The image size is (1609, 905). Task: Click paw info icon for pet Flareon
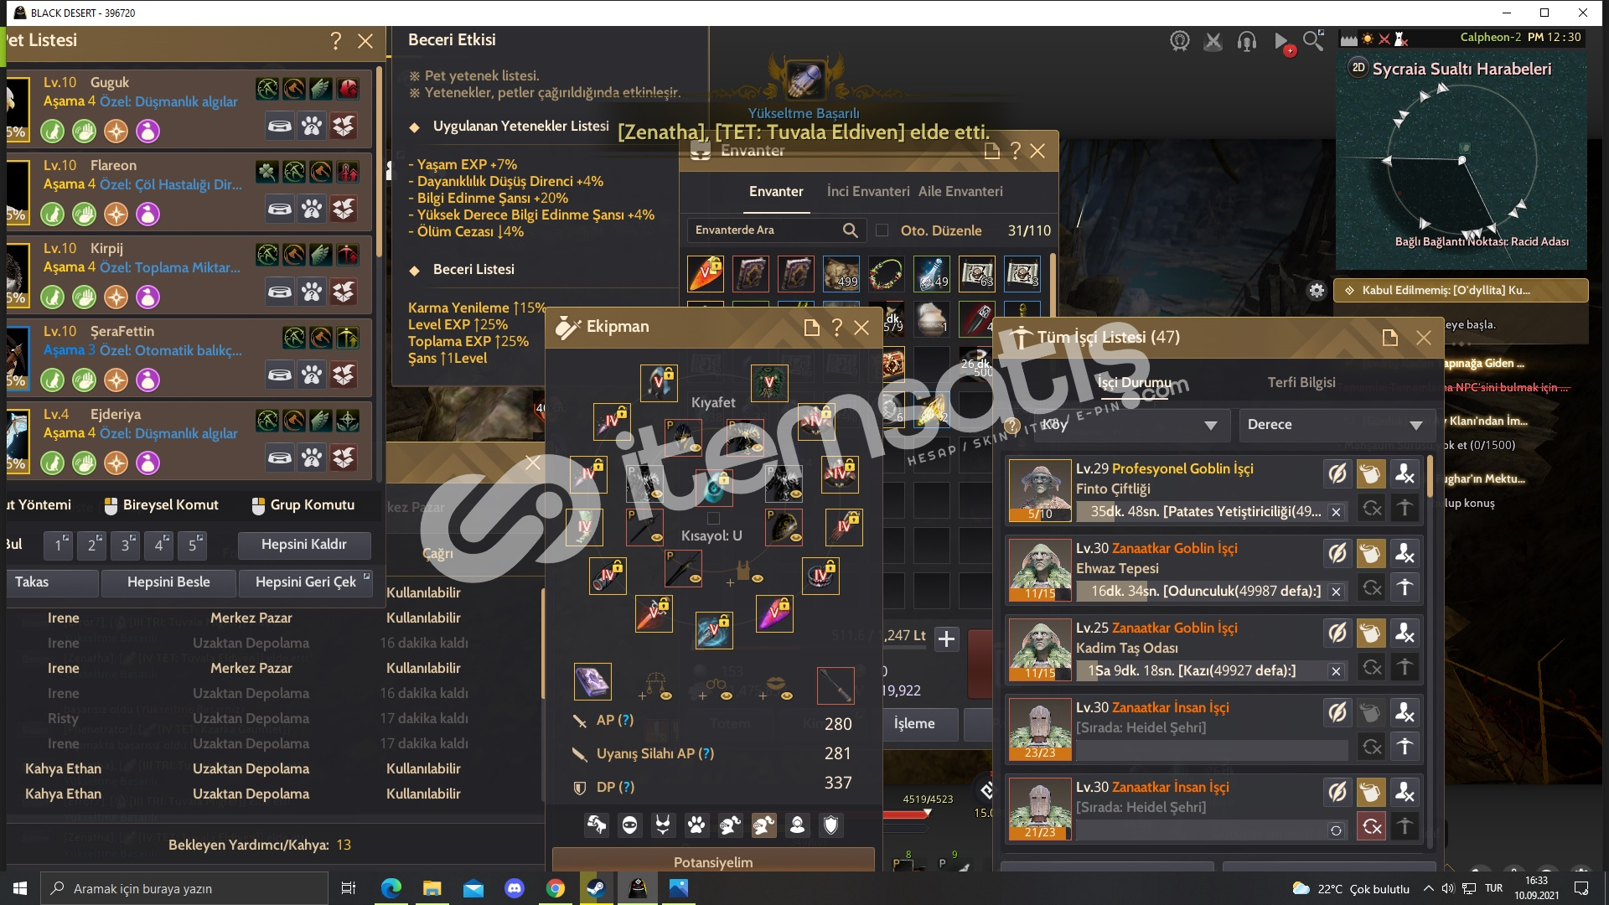312,209
